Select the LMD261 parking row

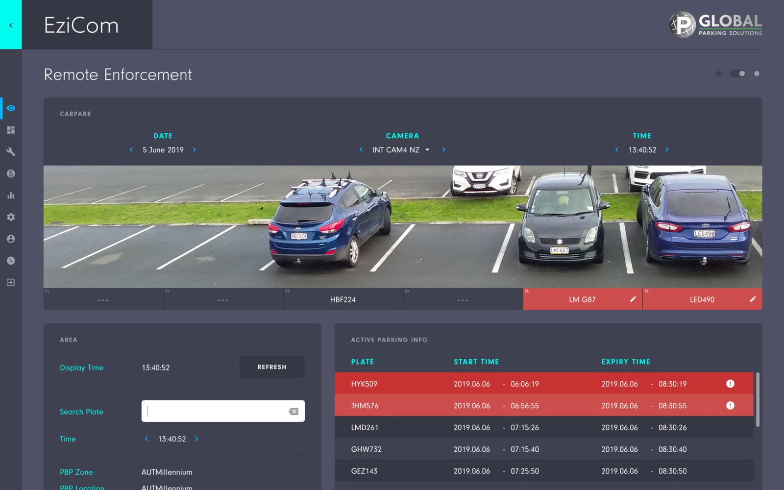pyautogui.click(x=544, y=427)
